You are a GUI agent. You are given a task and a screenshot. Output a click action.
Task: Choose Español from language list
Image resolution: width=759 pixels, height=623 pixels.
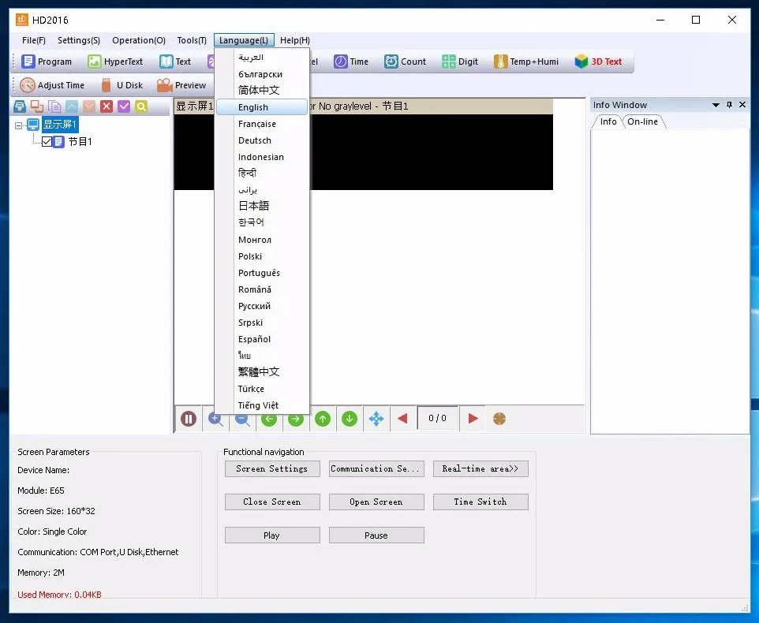pos(261,339)
